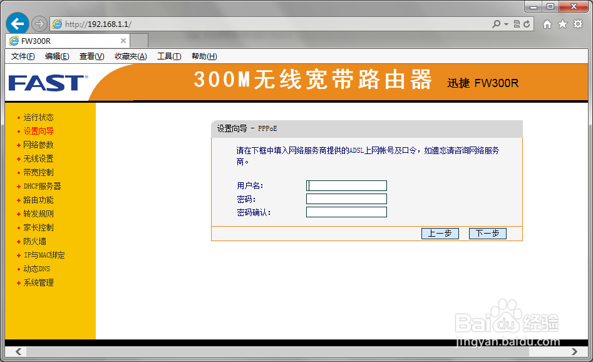Click the browser Forward arrow button
593x362 pixels.
pyautogui.click(x=39, y=24)
